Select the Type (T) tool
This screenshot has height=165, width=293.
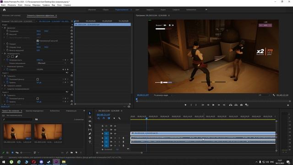point(90,142)
